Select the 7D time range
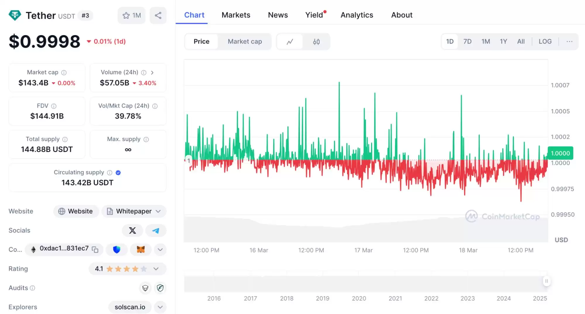Screen dimensions: 585x314 (467, 42)
